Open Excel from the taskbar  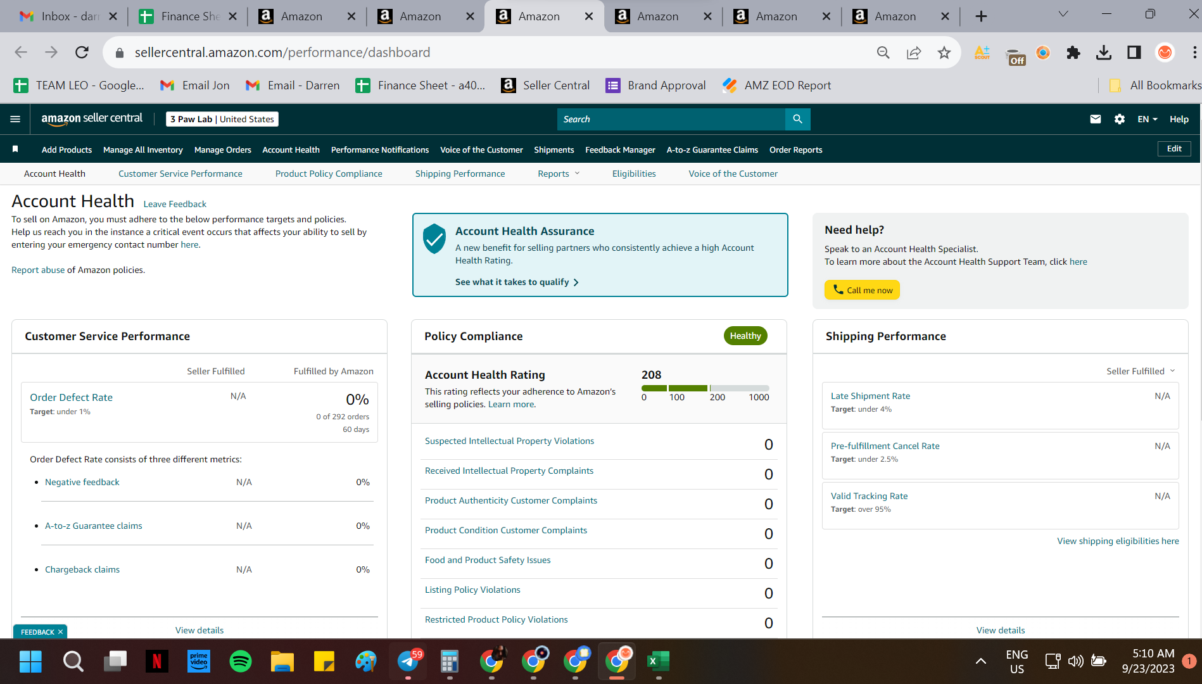click(659, 662)
